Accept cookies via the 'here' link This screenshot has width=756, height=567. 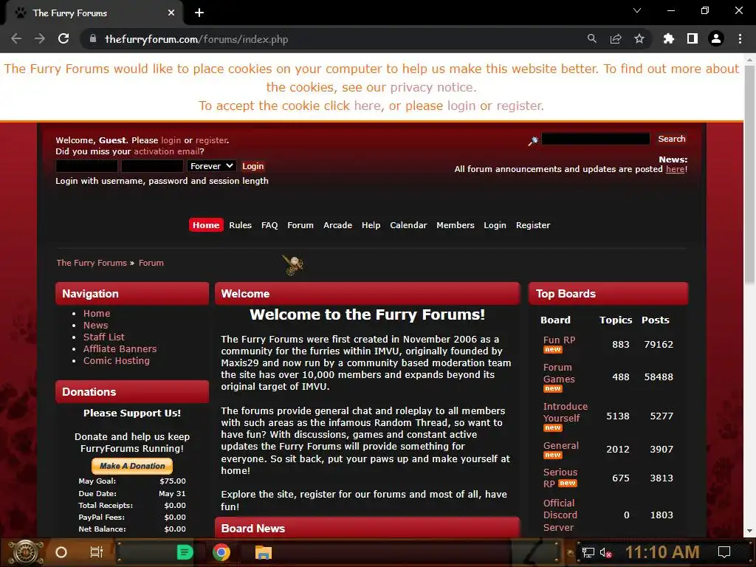click(x=368, y=106)
